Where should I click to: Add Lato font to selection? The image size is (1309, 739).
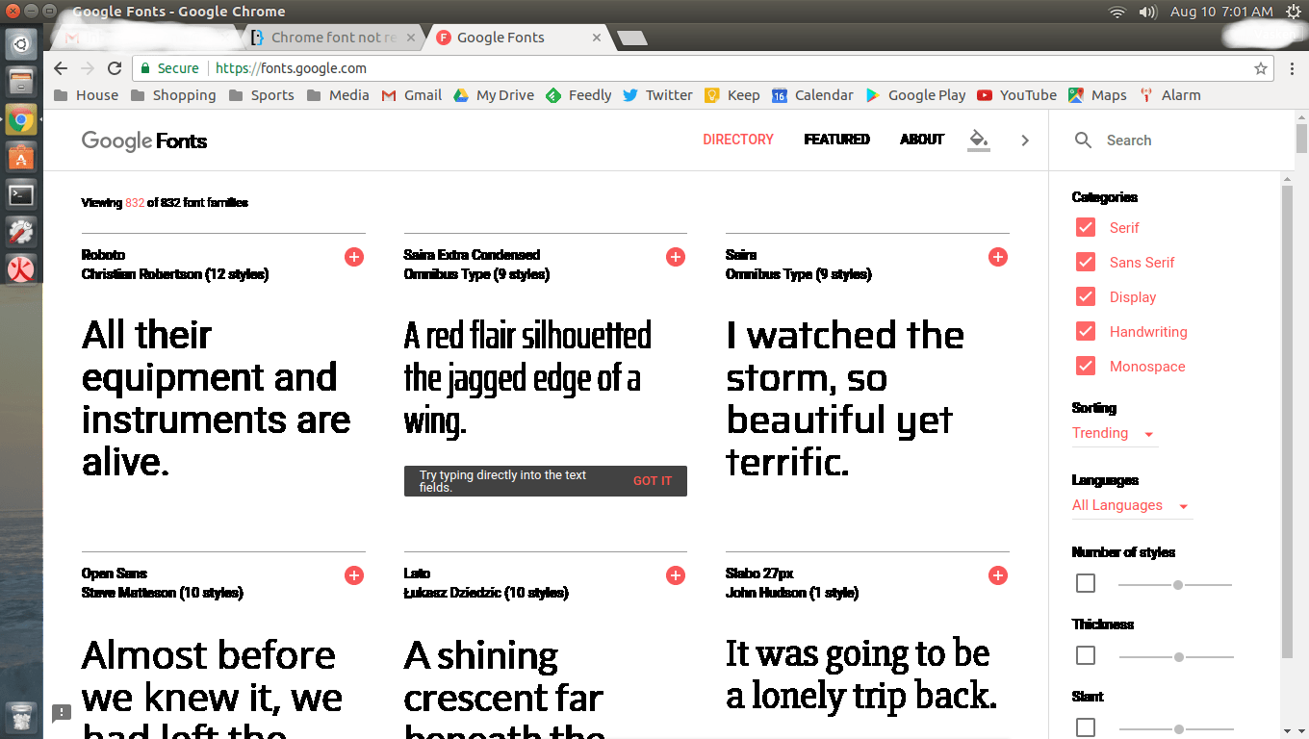676,575
